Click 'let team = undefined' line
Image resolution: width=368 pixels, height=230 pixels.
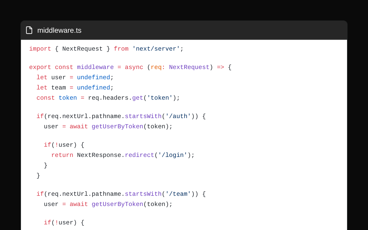pyautogui.click(x=75, y=88)
